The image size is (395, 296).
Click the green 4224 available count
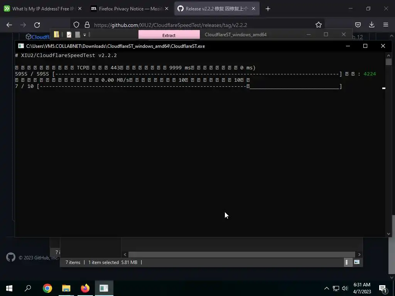click(370, 74)
